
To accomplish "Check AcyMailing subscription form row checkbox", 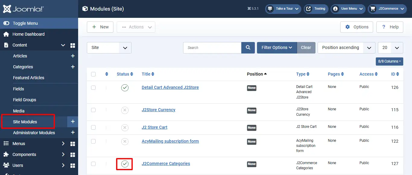I will (x=93, y=141).
